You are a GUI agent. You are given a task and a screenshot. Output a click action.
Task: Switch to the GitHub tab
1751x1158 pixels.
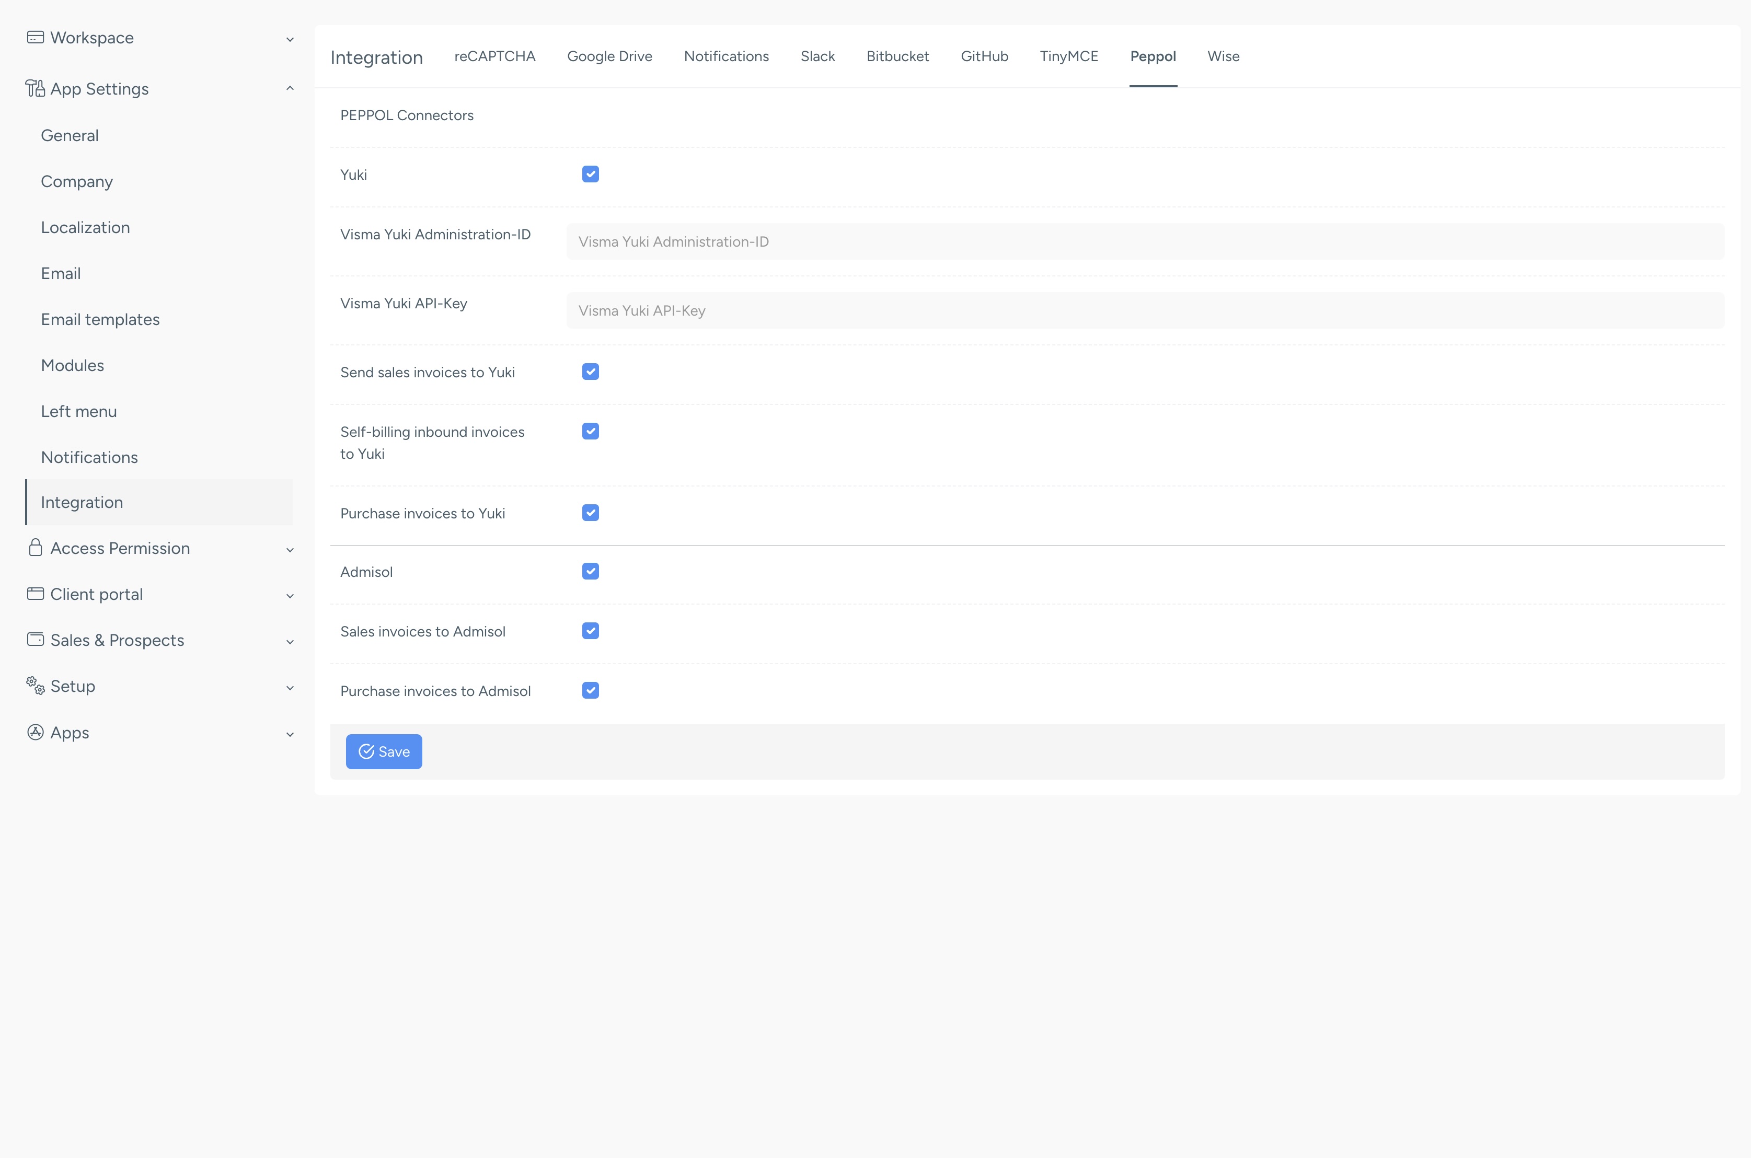point(984,56)
